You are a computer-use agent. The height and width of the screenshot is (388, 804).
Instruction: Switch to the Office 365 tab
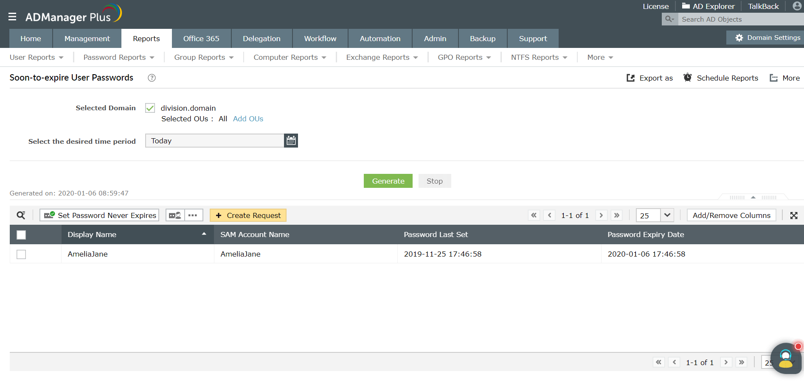(201, 38)
